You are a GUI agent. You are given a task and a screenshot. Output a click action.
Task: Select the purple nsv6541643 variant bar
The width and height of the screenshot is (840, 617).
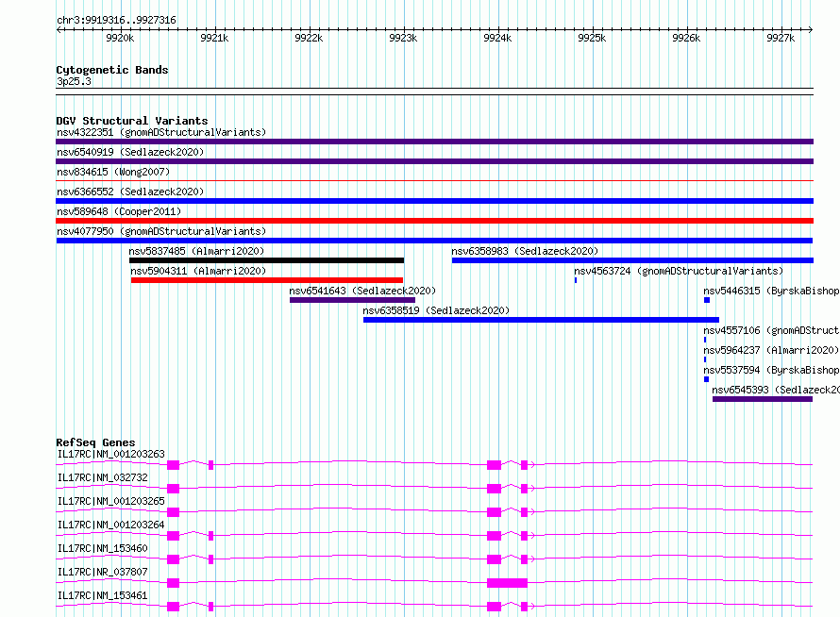(x=352, y=300)
